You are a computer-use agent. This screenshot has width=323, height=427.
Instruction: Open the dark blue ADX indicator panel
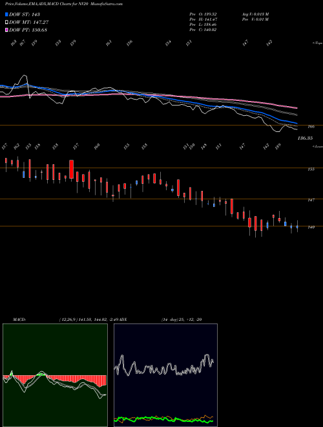click(x=165, y=375)
